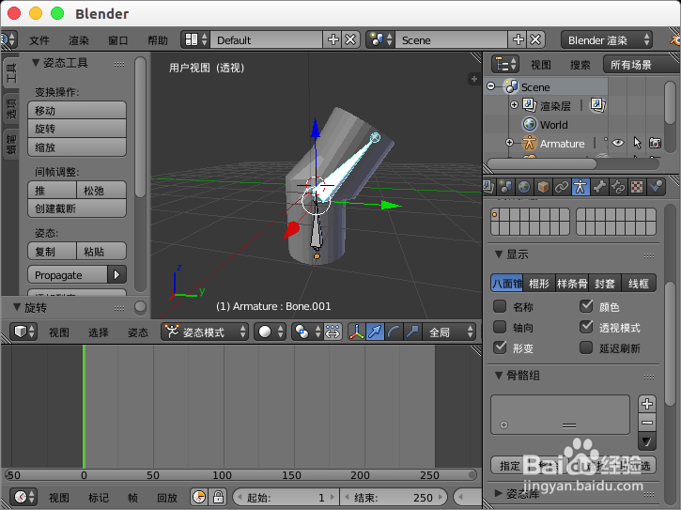
Task: Open the outliner editor type selector
Action: [x=505, y=64]
